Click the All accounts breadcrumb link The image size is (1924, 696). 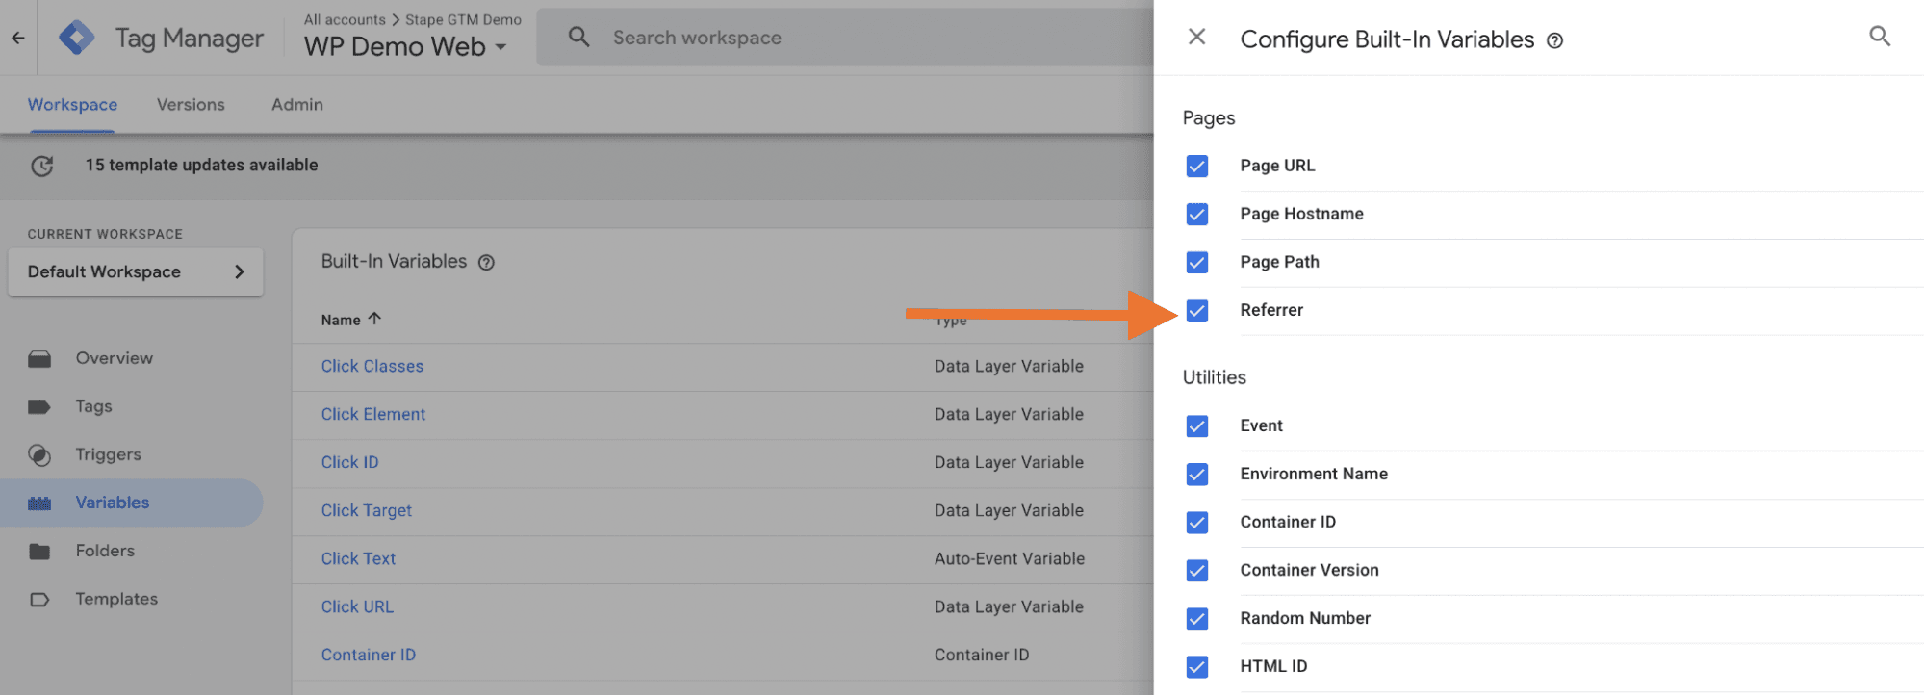[344, 19]
